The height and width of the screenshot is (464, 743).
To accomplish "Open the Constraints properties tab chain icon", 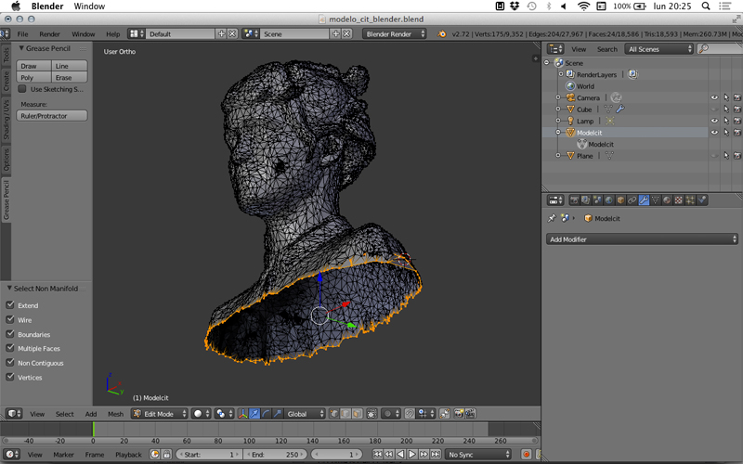I will 632,200.
